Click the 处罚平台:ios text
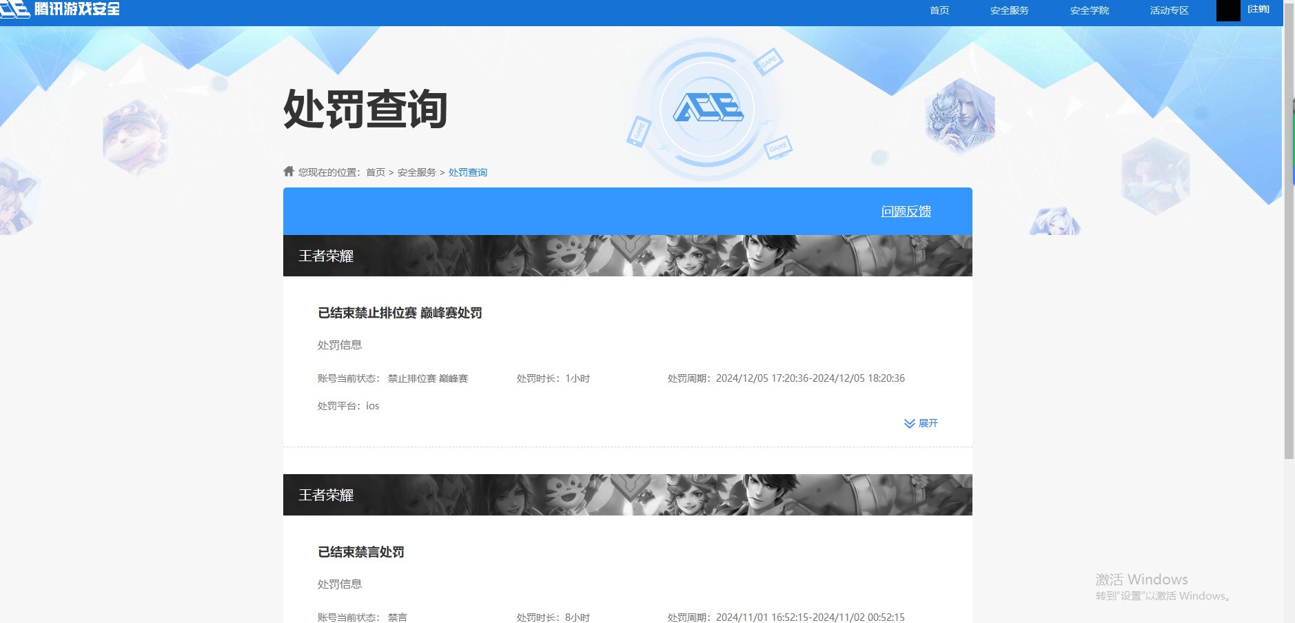This screenshot has width=1295, height=623. point(349,406)
